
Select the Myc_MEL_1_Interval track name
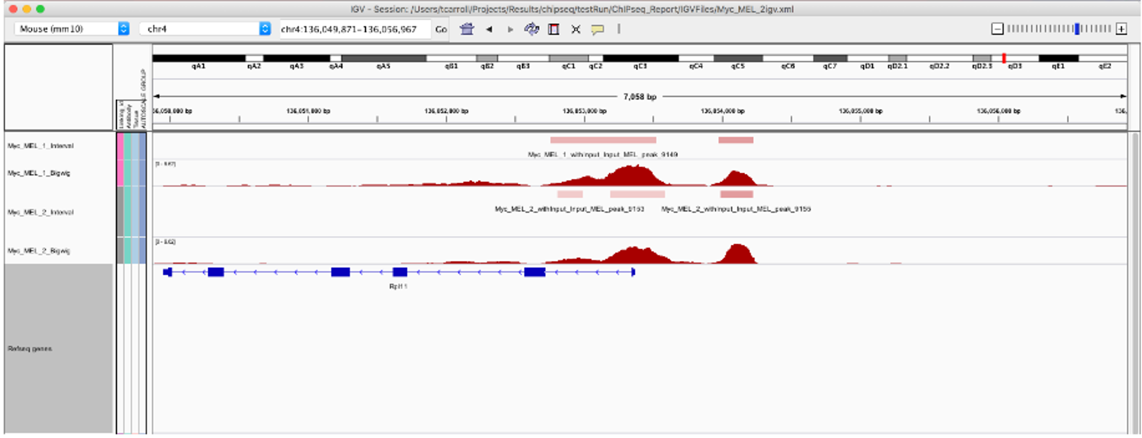(x=41, y=146)
